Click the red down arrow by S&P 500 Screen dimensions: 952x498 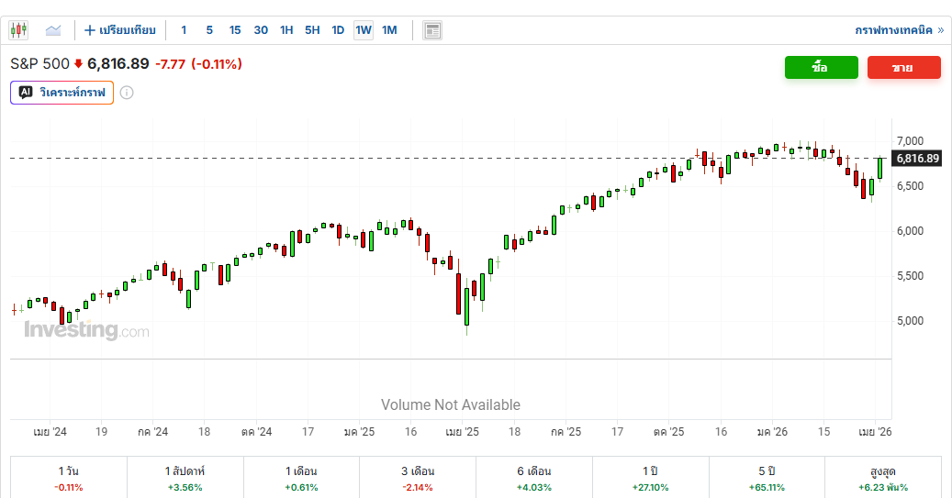(x=79, y=64)
